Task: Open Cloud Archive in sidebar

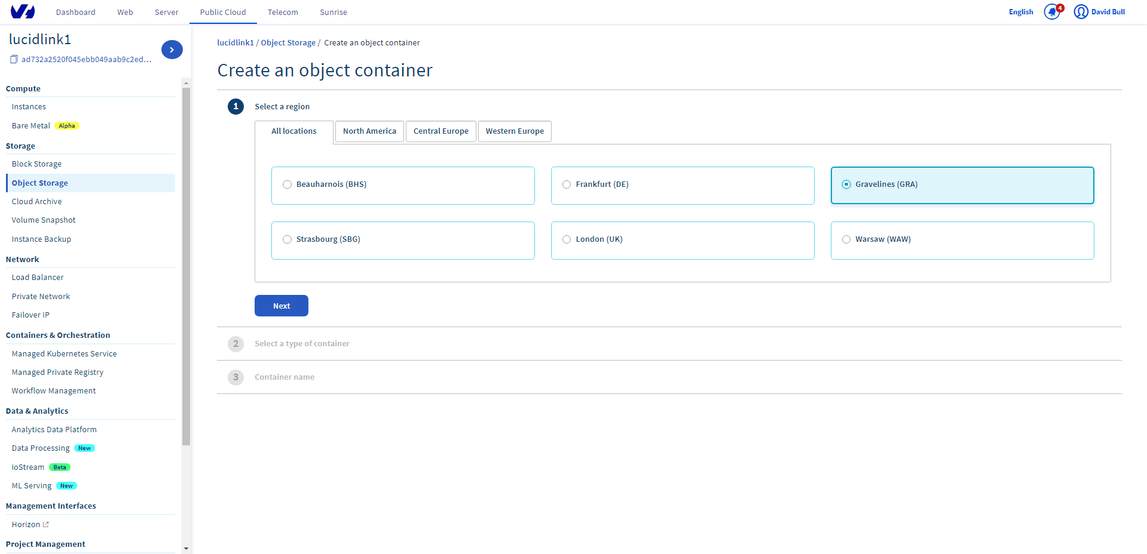Action: pyautogui.click(x=36, y=202)
